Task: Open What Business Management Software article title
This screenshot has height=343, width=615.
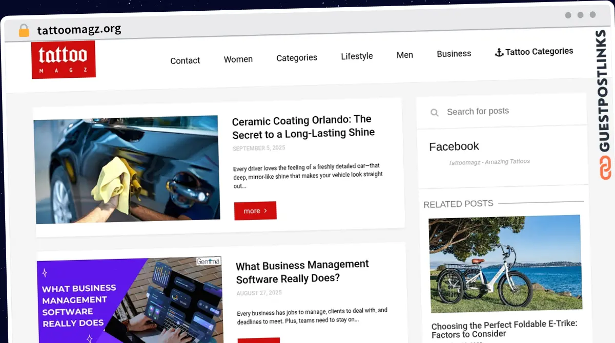Action: (x=302, y=272)
